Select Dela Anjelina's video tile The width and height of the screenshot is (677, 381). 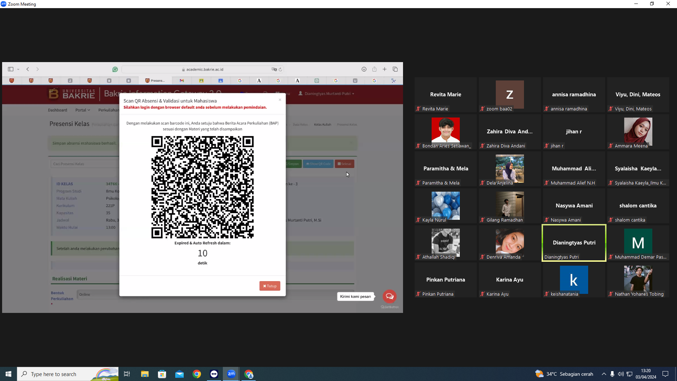[x=510, y=169]
